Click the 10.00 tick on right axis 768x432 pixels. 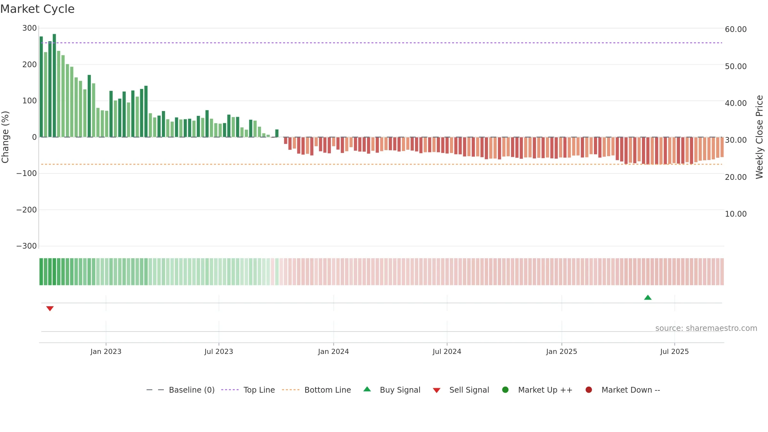coord(736,214)
